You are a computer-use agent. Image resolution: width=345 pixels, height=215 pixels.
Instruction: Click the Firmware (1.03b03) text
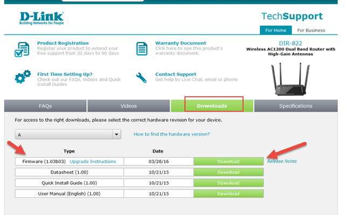(x=44, y=161)
